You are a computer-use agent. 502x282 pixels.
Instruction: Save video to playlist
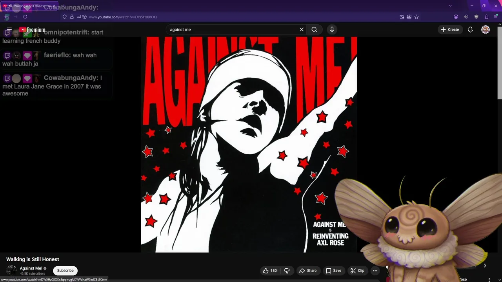[333, 271]
